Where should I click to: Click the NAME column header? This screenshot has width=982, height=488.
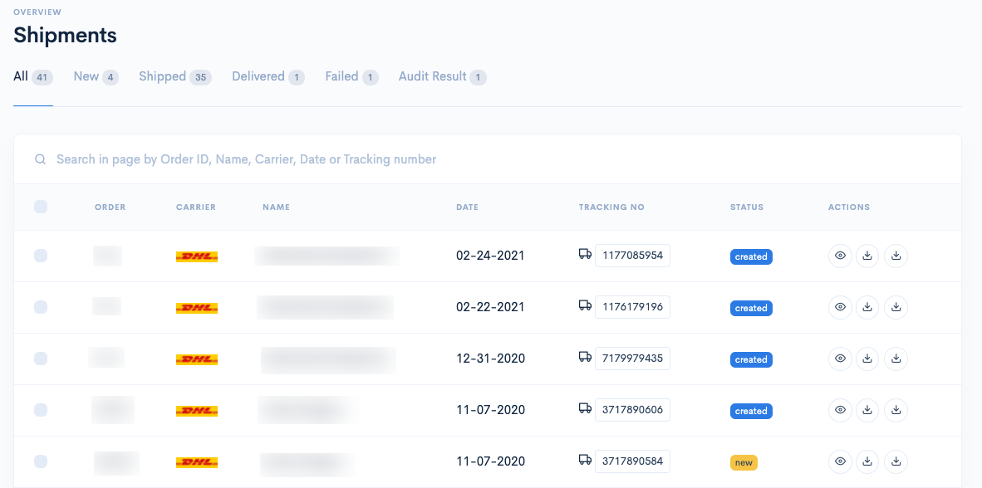[276, 207]
